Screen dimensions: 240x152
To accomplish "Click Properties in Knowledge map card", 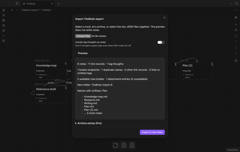I will coord(40,71).
